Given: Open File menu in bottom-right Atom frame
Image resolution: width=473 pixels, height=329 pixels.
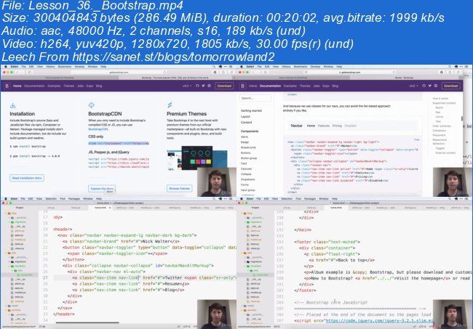Looking at the screenshot, I should click(x=258, y=199).
